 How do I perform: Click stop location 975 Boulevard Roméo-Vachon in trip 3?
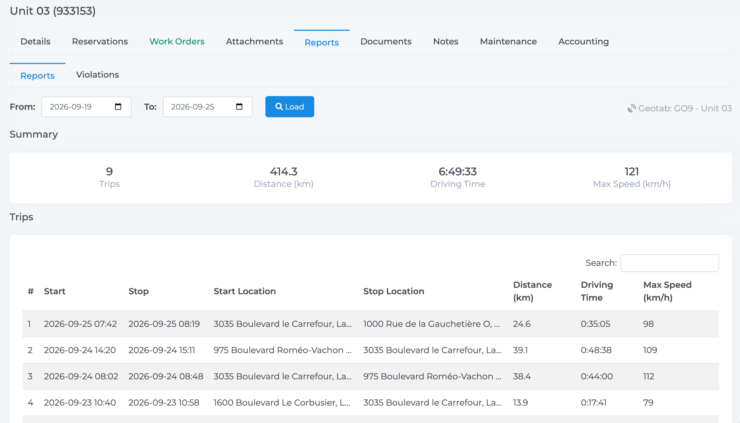coord(432,376)
